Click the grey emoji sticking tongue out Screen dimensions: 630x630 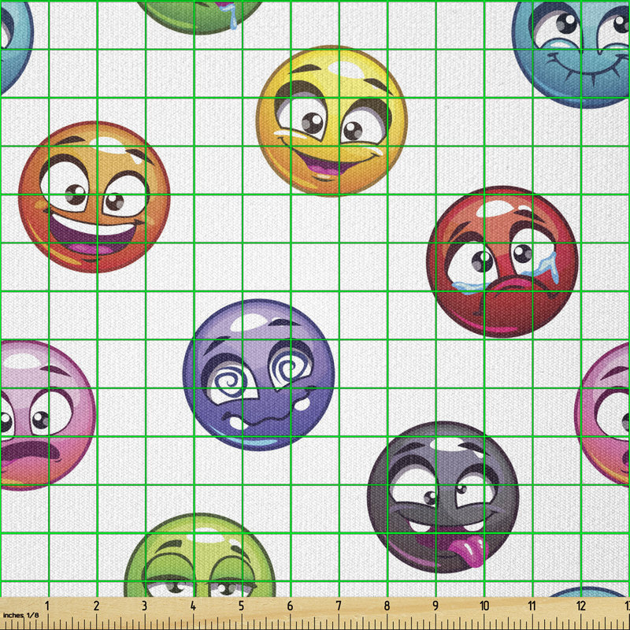click(443, 498)
